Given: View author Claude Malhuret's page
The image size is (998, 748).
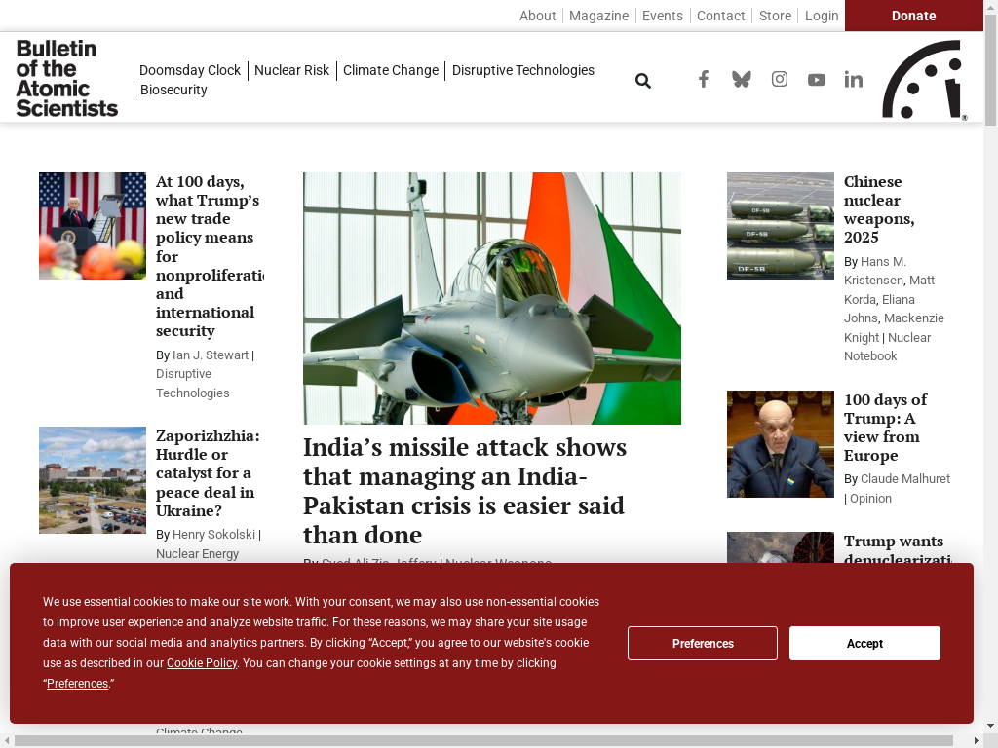Looking at the screenshot, I should 905,478.
